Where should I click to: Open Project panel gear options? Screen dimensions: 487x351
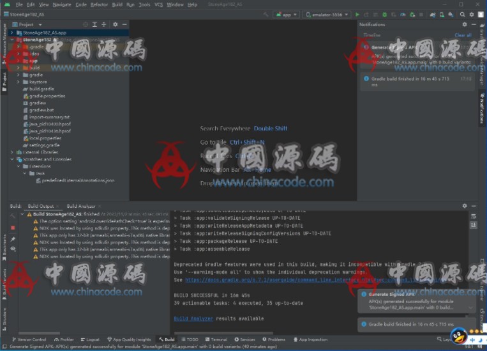point(116,24)
